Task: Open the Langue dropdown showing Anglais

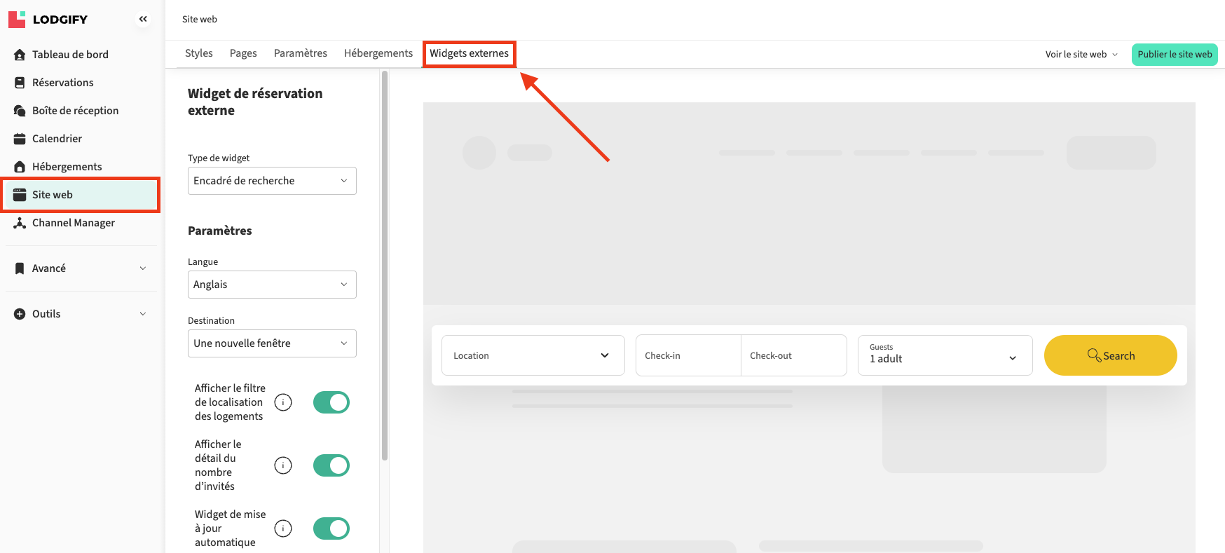Action: (272, 285)
